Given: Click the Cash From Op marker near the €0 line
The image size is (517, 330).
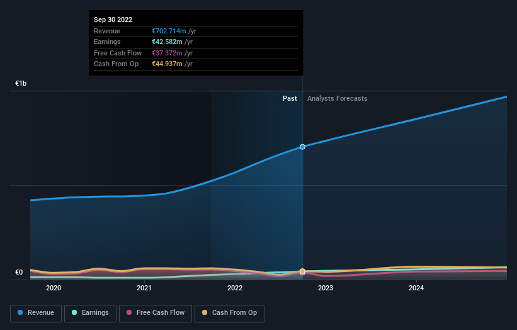Looking at the screenshot, I should [x=302, y=271].
